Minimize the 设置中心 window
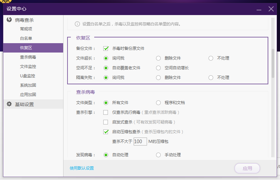Viewport: 280px width, 180px height. 259,9
